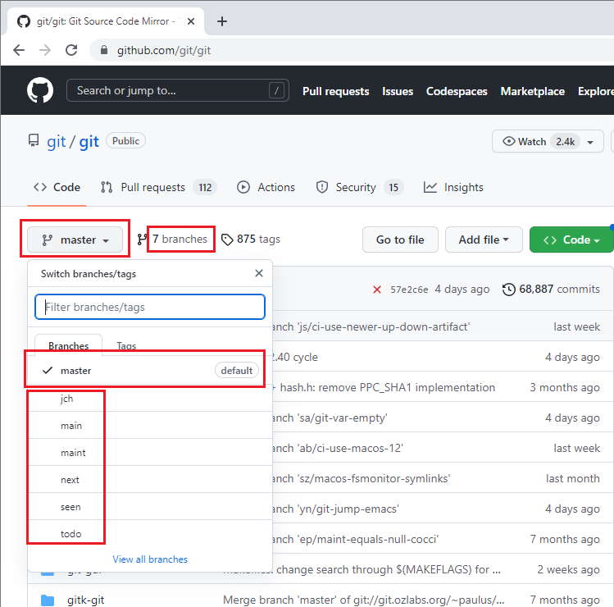Click the GitHub octocat logo in header
The height and width of the screenshot is (607, 614).
click(40, 90)
